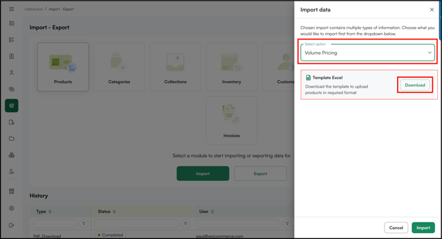Open the settings gear icon in sidebar
This screenshot has width=442, height=239.
12,208
